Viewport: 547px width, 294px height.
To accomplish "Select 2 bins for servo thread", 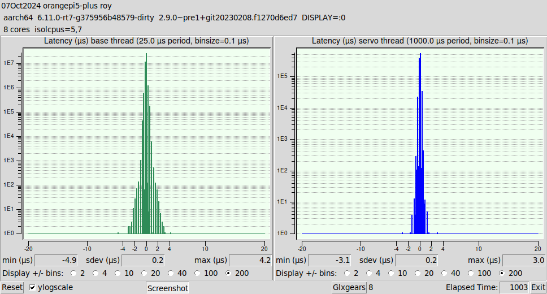I will point(347,273).
